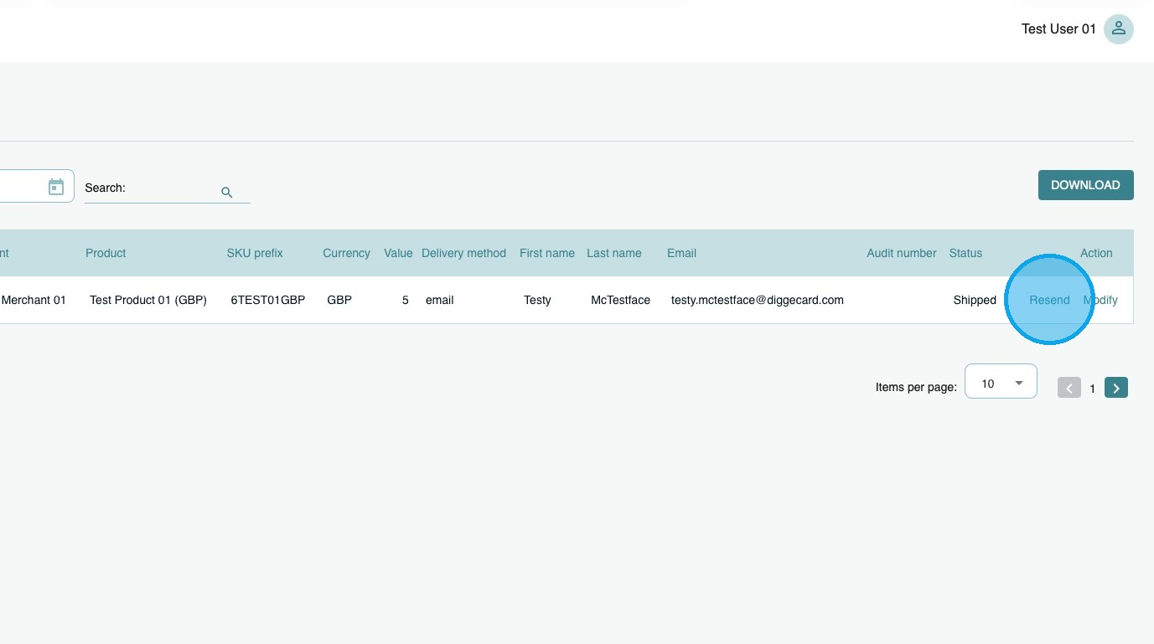Select the Test Product 01 (GBP) cell

148,300
